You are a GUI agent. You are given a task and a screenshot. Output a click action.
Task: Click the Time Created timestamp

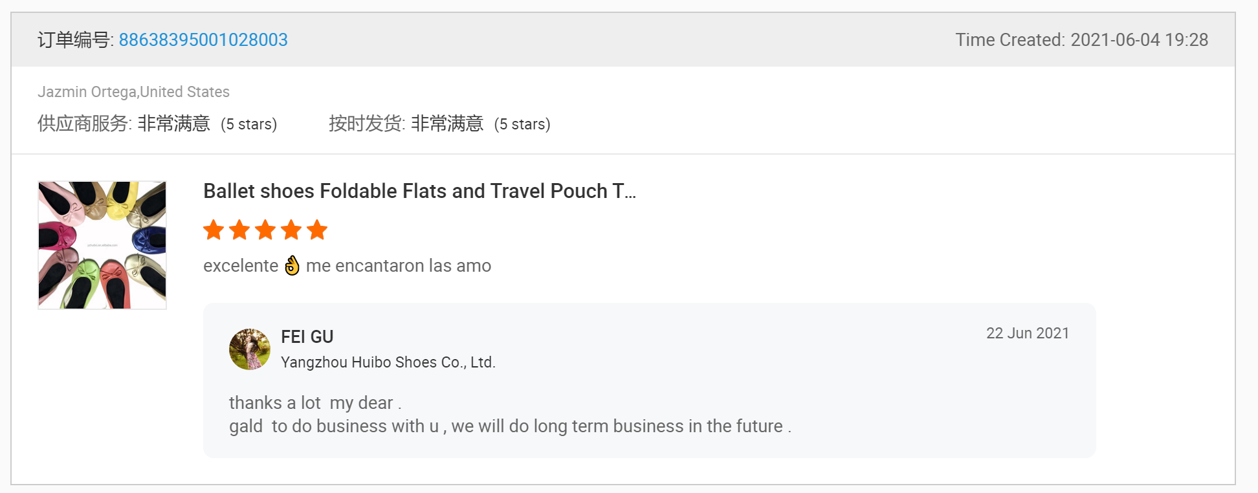tap(1082, 40)
